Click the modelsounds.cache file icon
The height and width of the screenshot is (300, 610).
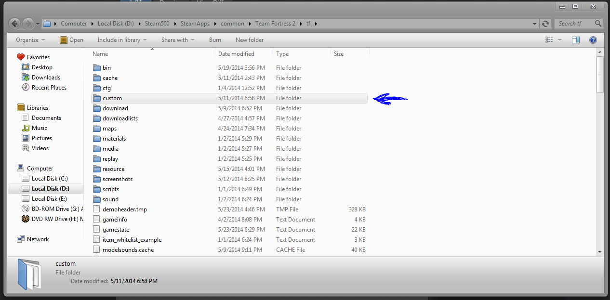(96, 250)
